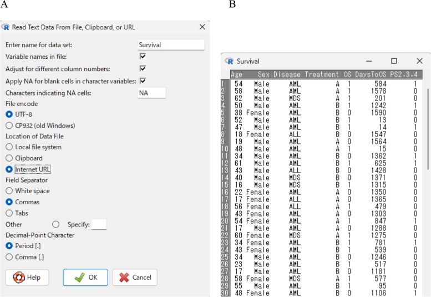Toggle Apply NA for blank cells checkbox
The width and height of the screenshot is (431, 297).
coord(143,81)
